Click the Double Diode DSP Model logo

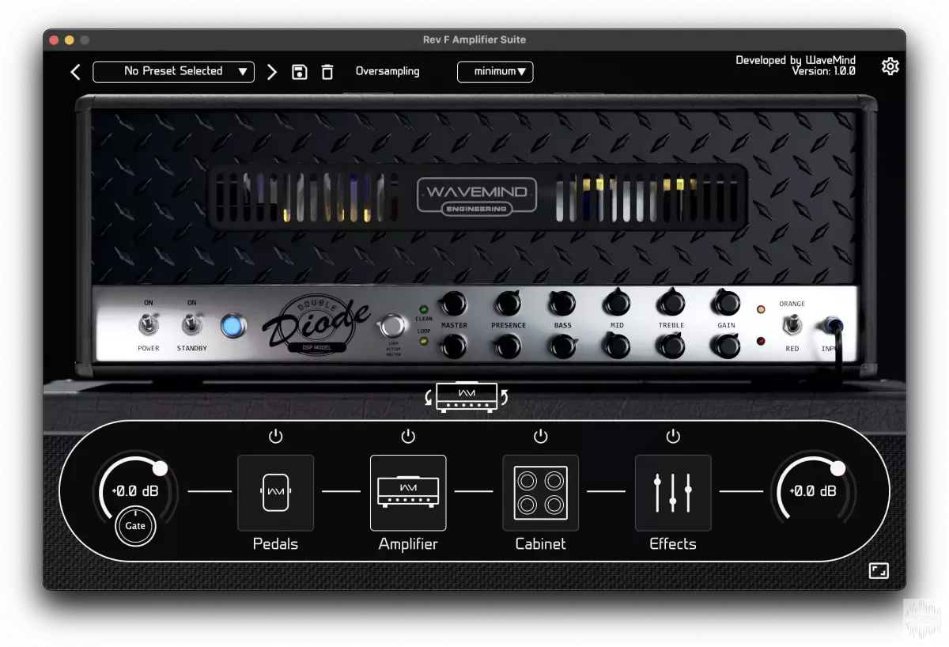click(316, 324)
